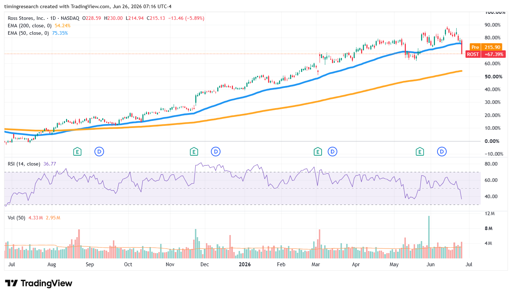Screen dimensions: 512x296
Task: Click the EMA 200 value '54.24%'
Action: click(x=62, y=26)
